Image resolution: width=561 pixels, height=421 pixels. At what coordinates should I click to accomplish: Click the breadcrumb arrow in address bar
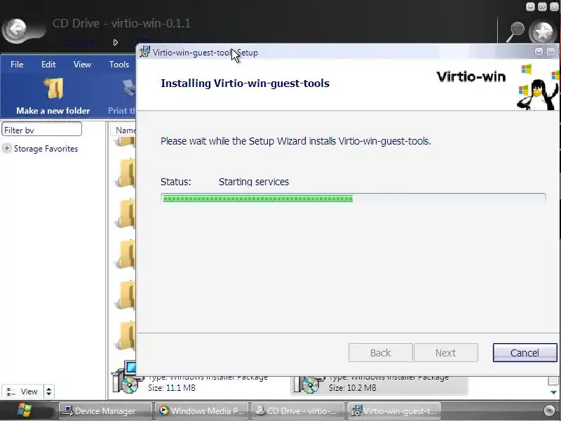[x=116, y=42]
